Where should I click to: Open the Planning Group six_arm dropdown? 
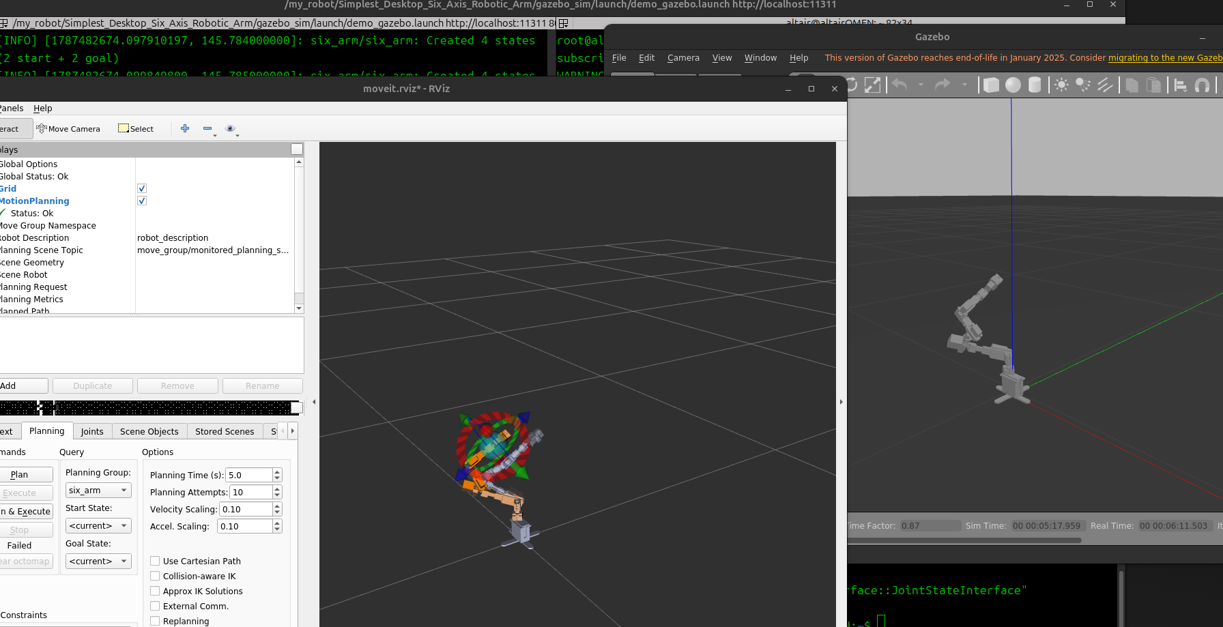click(98, 490)
